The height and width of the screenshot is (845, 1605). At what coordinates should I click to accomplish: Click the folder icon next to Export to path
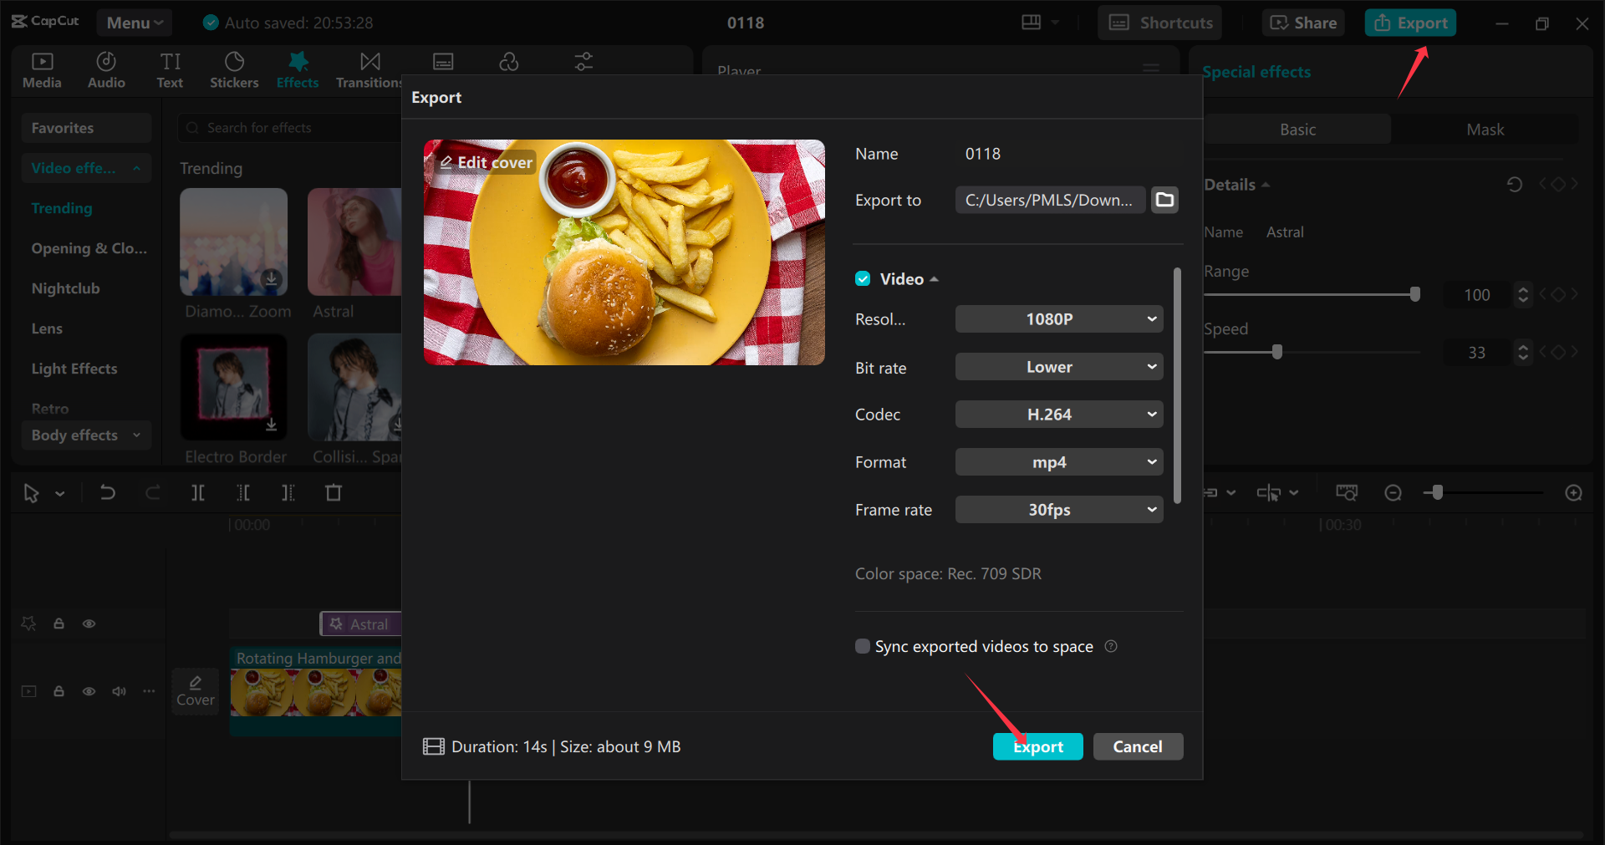pyautogui.click(x=1164, y=200)
